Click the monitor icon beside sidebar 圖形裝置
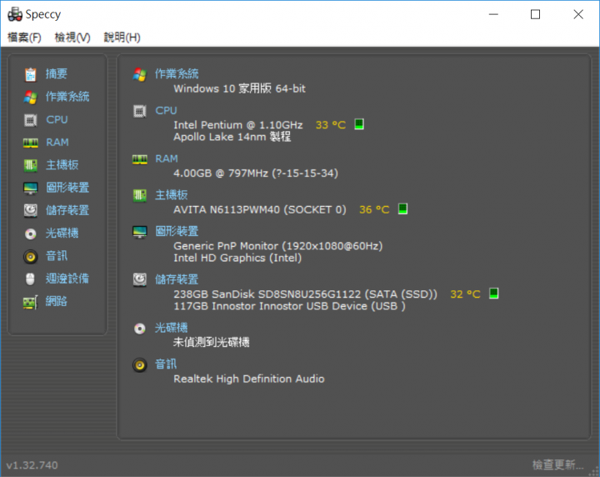The width and height of the screenshot is (600, 477). click(x=31, y=188)
